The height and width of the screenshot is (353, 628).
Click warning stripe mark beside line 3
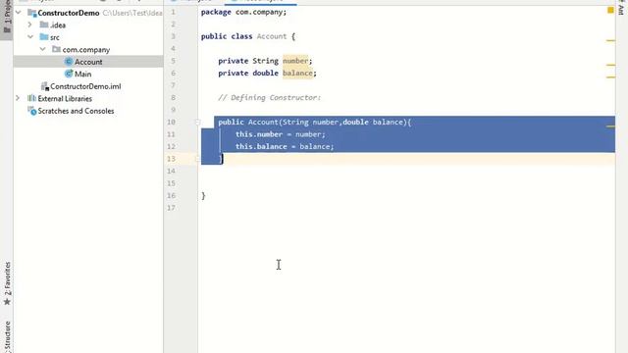click(x=610, y=40)
